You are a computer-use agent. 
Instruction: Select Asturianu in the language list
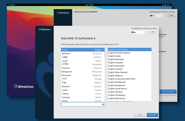[82, 68]
